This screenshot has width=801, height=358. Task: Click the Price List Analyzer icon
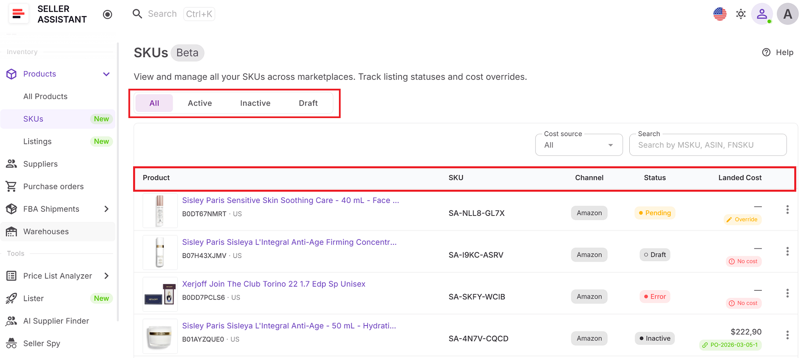tap(12, 276)
